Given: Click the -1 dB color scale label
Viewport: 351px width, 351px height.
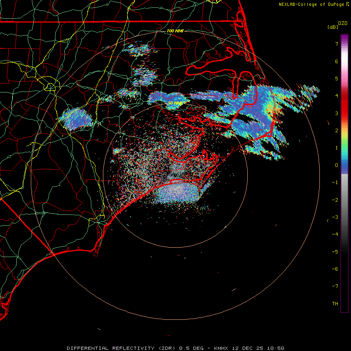Looking at the screenshot, I should coord(335,183).
